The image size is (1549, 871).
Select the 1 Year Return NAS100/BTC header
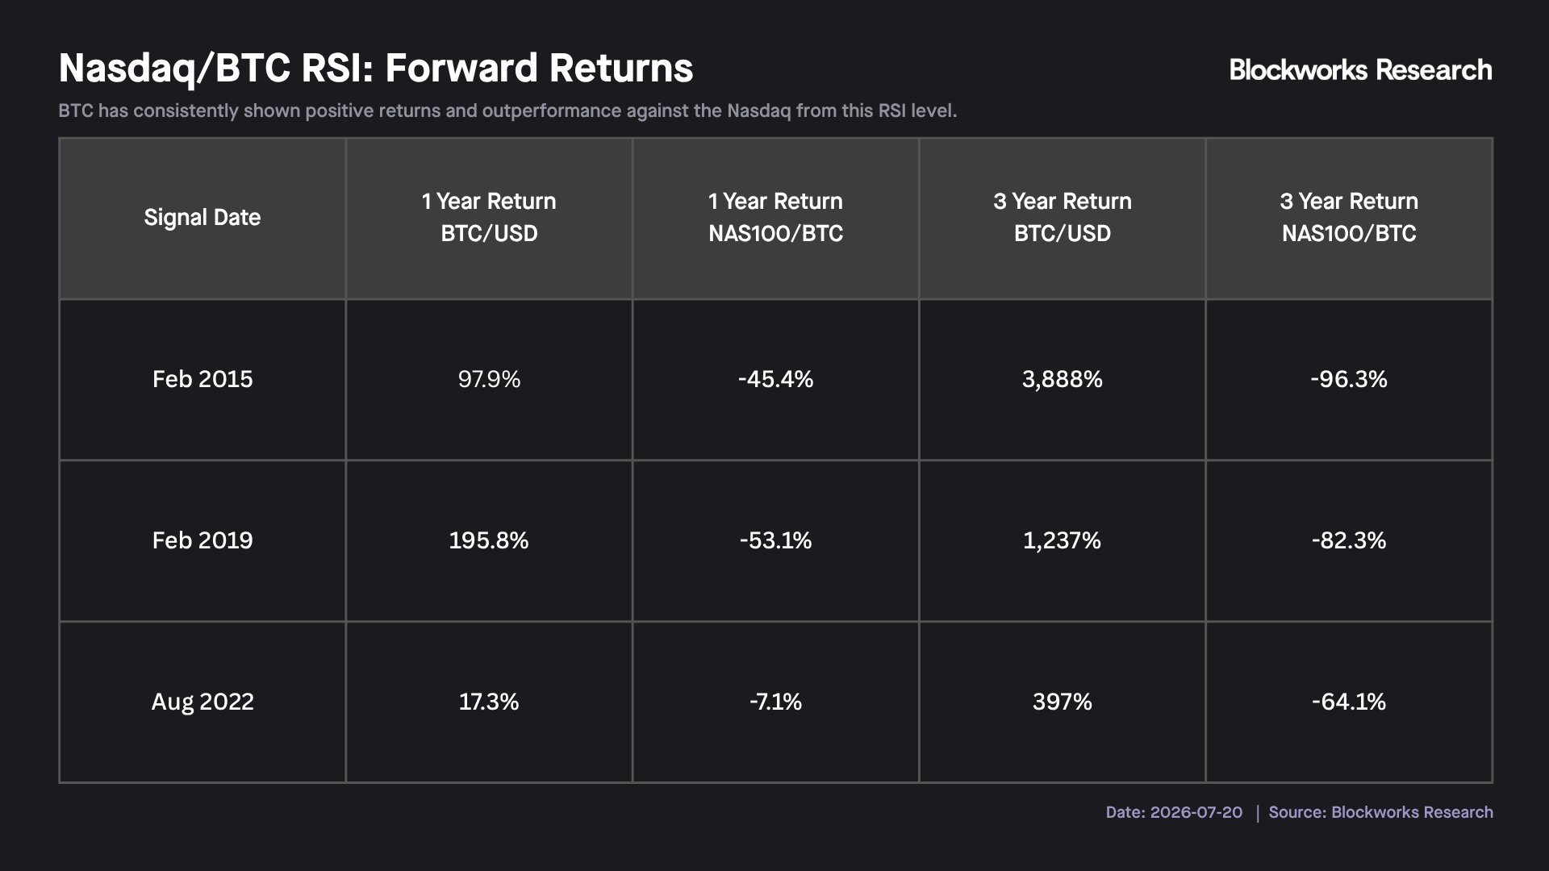click(775, 219)
